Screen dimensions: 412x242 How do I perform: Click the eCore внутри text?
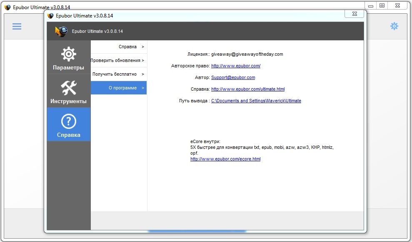click(205, 141)
